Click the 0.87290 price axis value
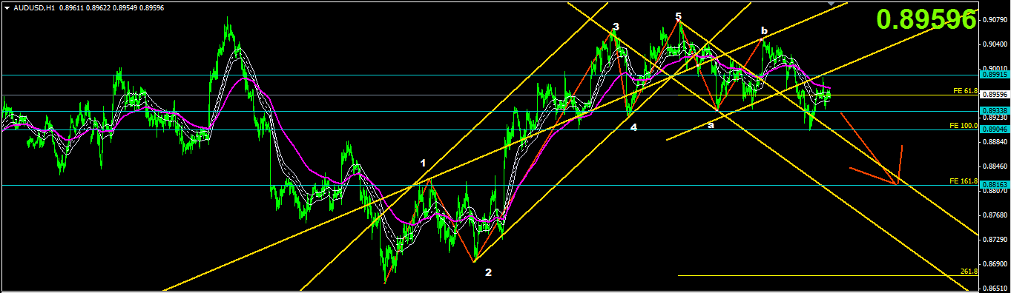 pyautogui.click(x=994, y=240)
